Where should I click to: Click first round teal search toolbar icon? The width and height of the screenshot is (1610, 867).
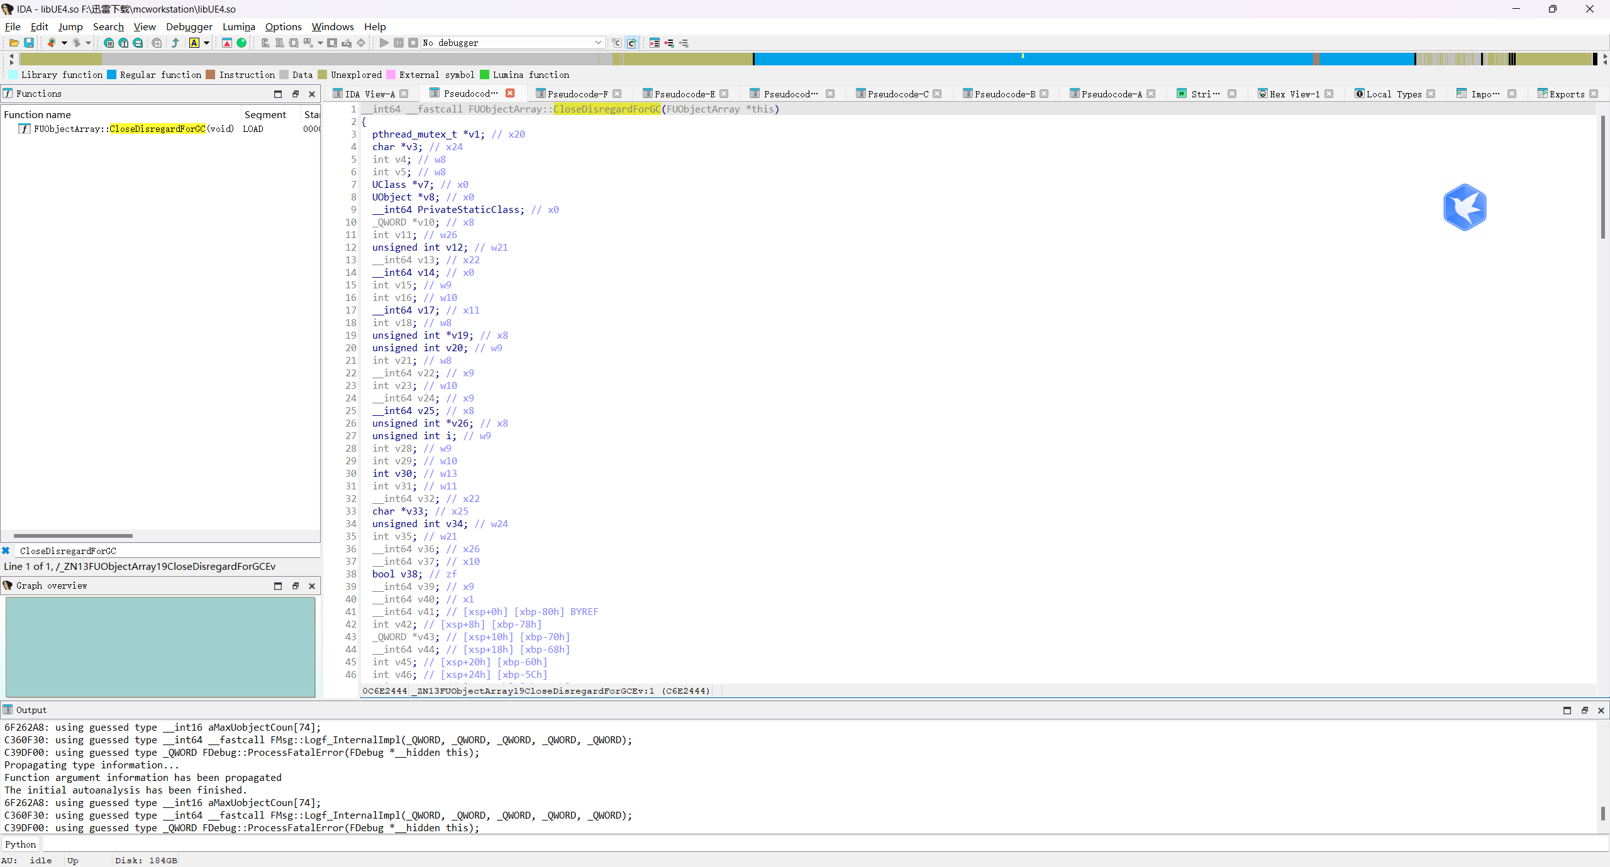109,43
